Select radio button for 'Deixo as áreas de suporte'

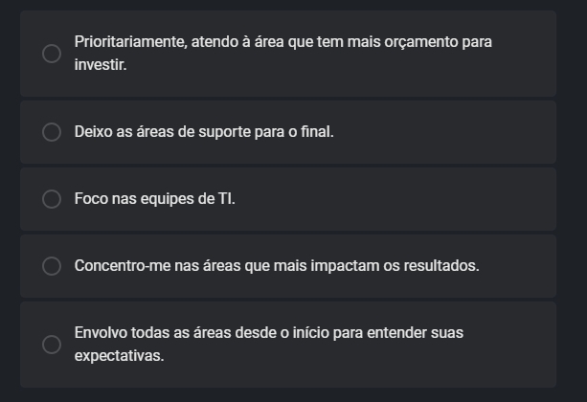point(52,132)
